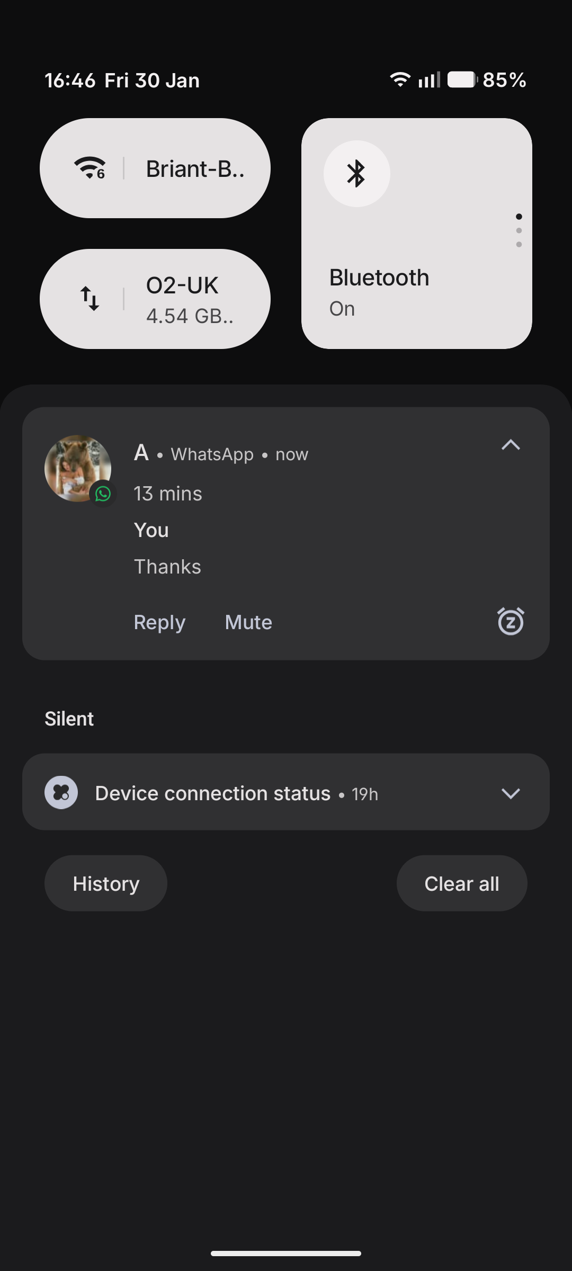Clear all notifications
This screenshot has width=572, height=1271.
[462, 883]
